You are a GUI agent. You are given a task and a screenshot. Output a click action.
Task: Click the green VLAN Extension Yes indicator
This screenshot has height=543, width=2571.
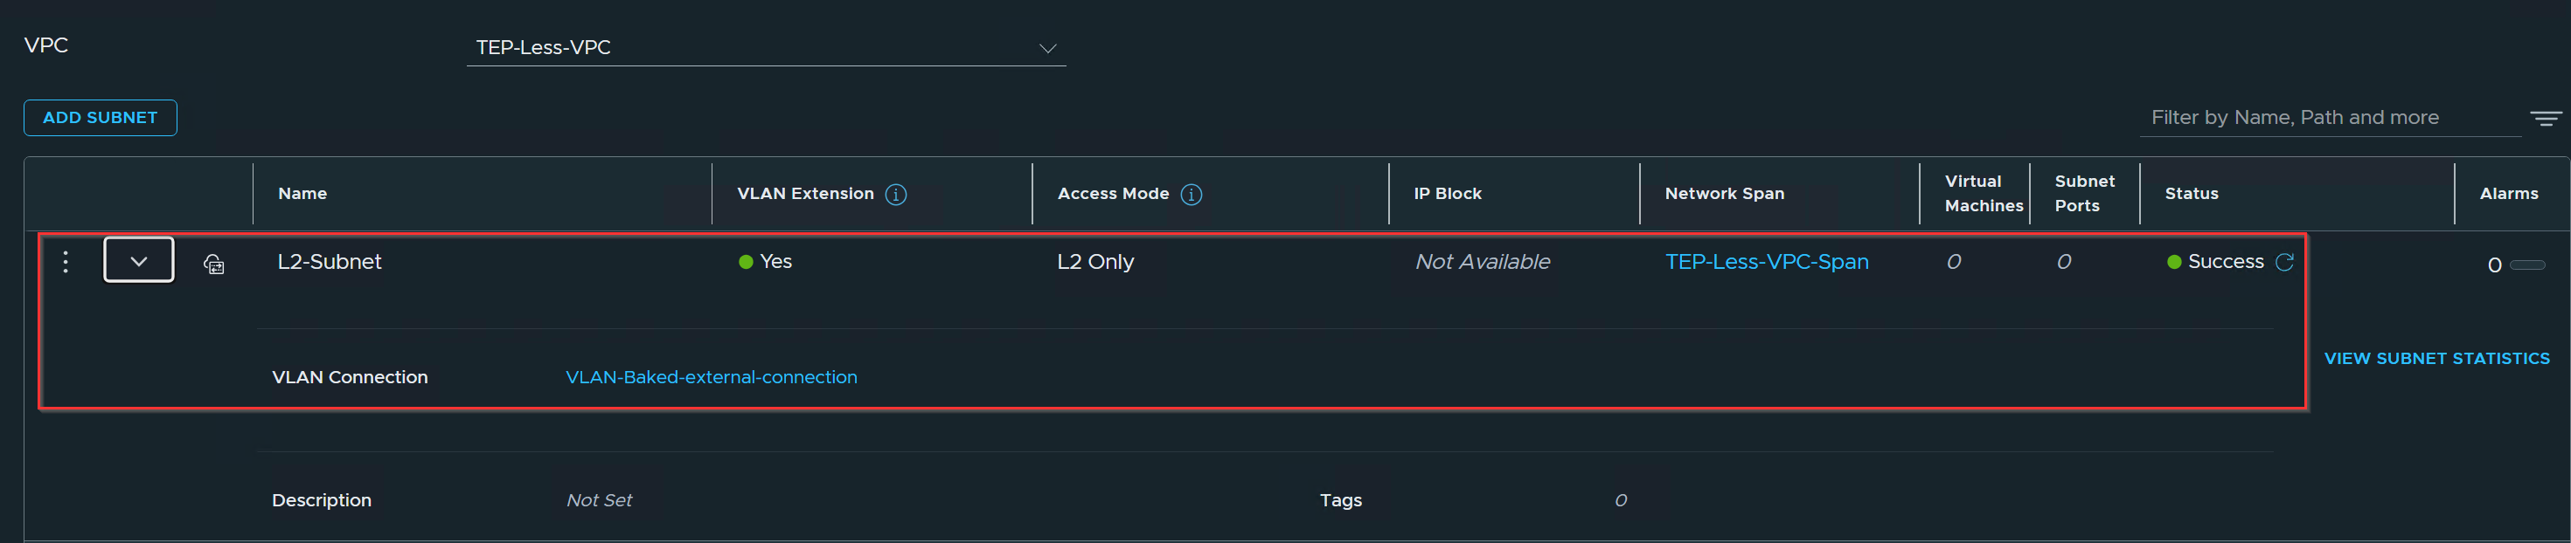tap(746, 262)
